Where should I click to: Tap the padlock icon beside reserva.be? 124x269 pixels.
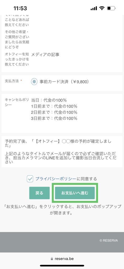coord(52,259)
